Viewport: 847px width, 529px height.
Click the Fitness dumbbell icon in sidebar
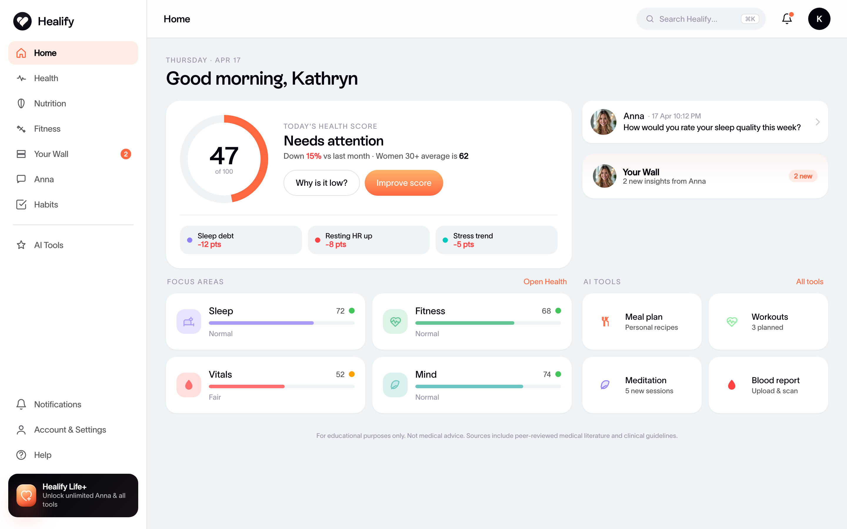[21, 129]
